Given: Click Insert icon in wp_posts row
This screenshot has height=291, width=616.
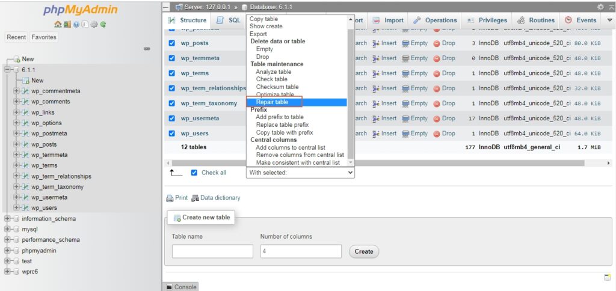Looking at the screenshot, I should tap(375, 43).
